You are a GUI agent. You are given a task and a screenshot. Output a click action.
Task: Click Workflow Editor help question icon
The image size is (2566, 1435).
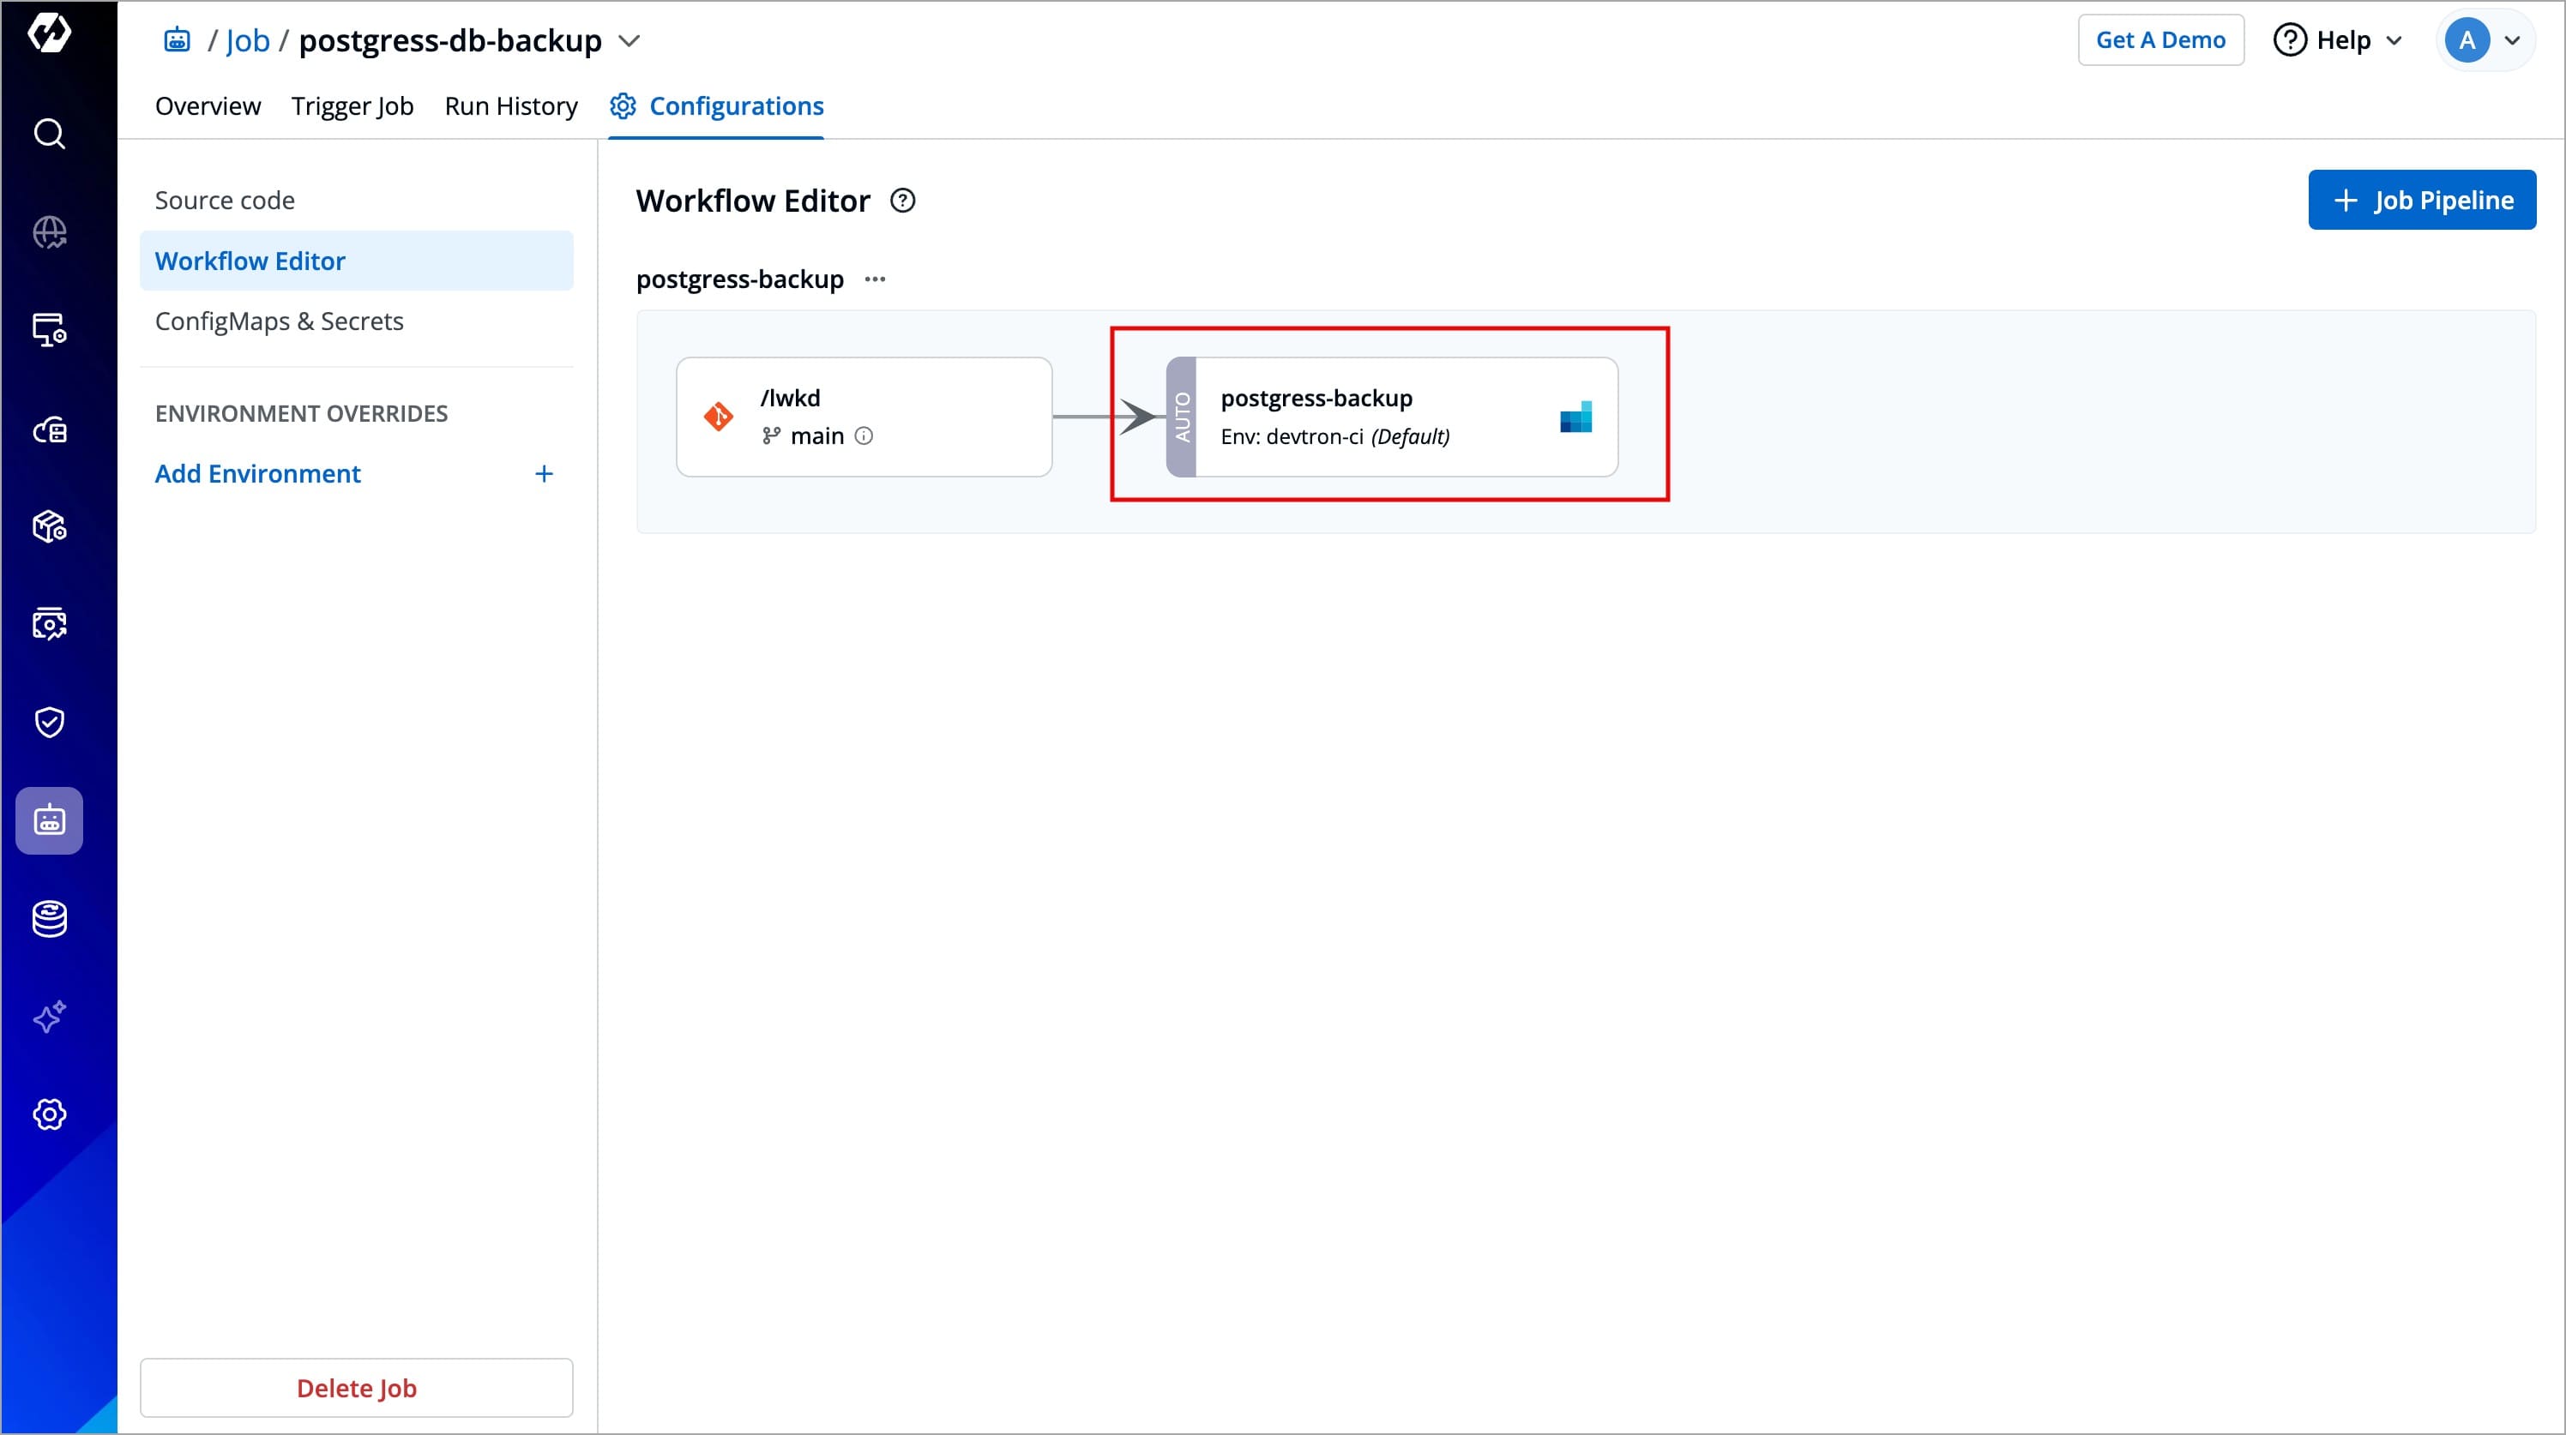pos(902,201)
